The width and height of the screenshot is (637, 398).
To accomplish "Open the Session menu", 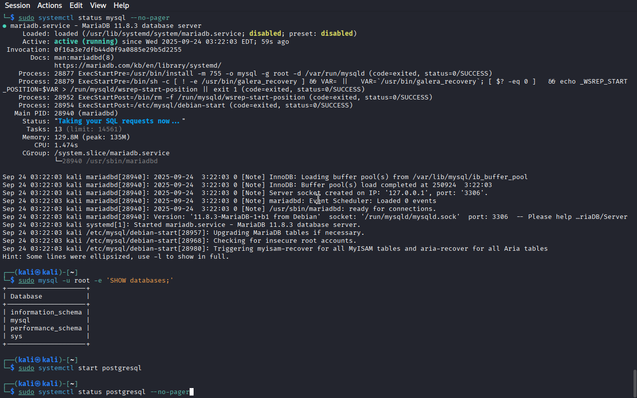I will (17, 5).
